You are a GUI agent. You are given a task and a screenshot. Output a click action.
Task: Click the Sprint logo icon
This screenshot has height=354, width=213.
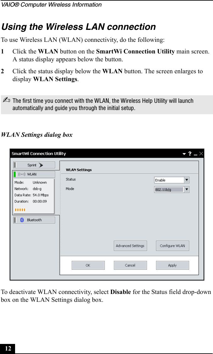tap(41, 165)
